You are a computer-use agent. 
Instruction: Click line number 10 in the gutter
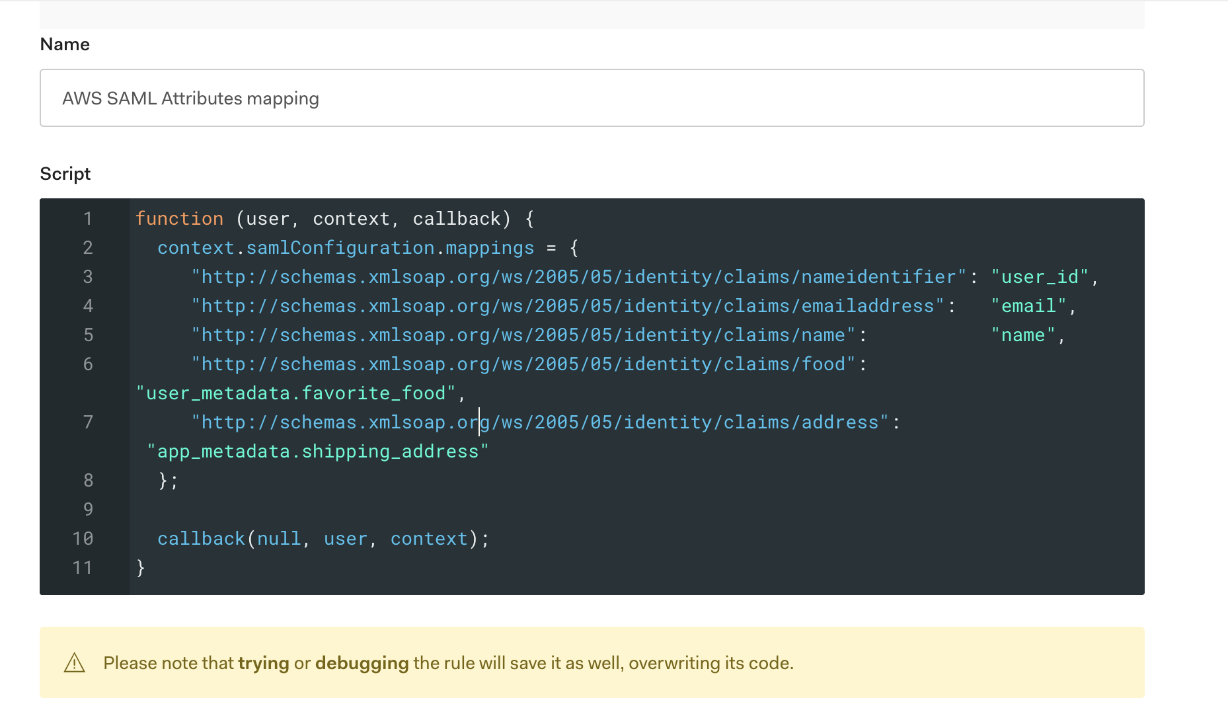(83, 538)
